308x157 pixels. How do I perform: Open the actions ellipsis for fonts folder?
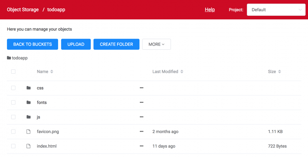tap(141, 102)
